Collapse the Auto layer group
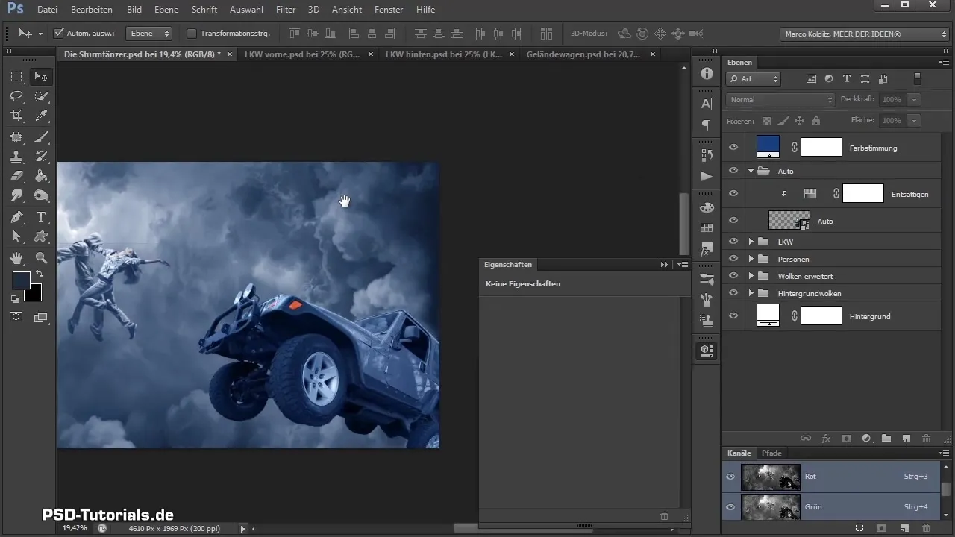The height and width of the screenshot is (537, 955). [751, 171]
